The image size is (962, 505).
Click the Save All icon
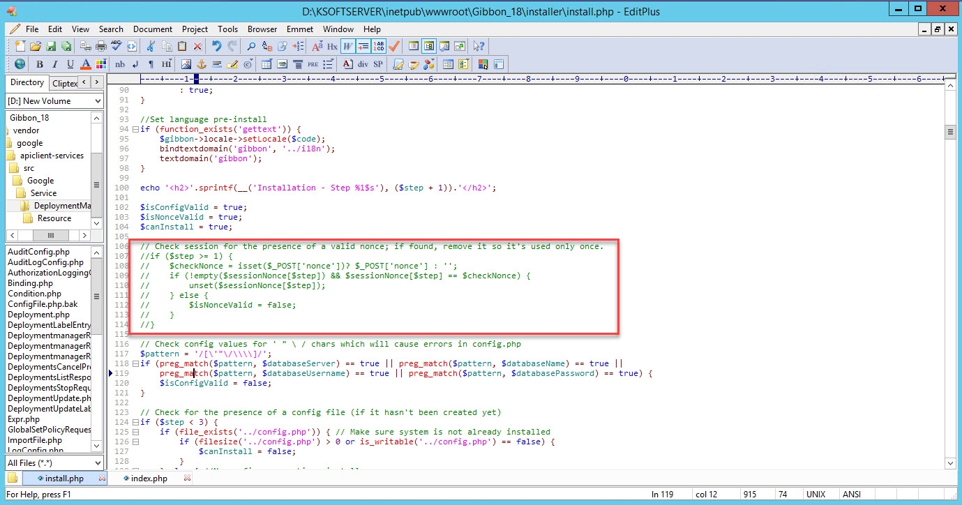click(x=66, y=46)
